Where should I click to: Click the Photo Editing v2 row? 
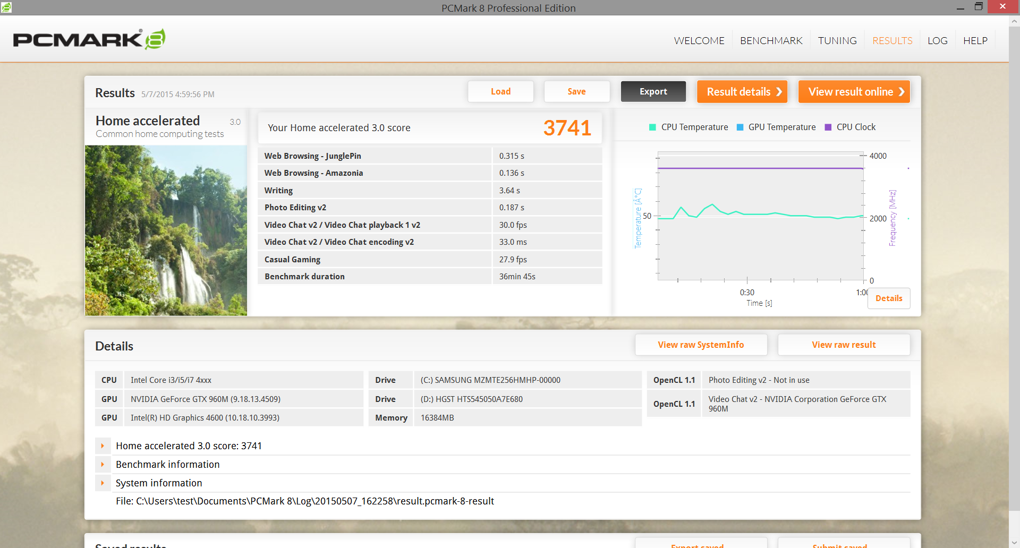(x=430, y=208)
